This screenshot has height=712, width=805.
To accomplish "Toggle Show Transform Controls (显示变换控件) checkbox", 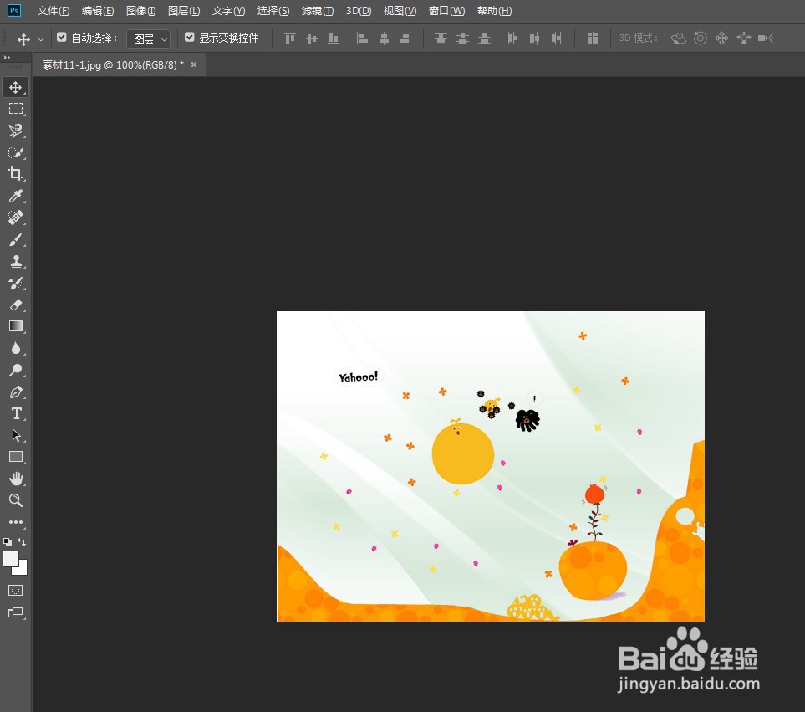I will click(190, 38).
